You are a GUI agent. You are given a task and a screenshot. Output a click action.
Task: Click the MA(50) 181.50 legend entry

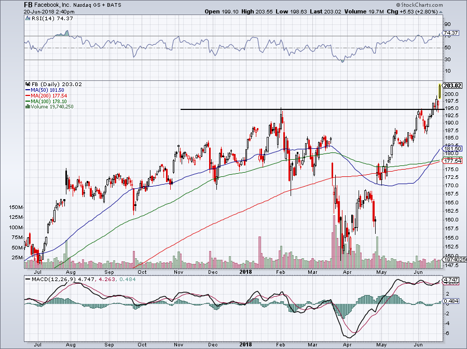tap(47, 90)
